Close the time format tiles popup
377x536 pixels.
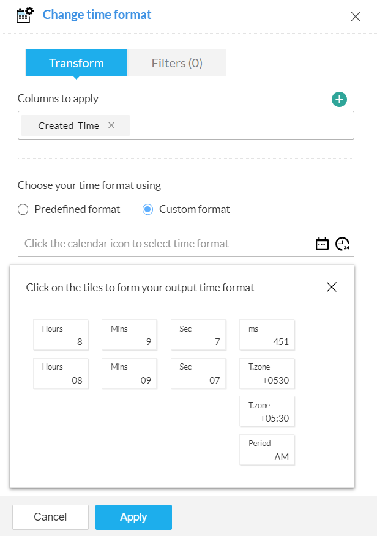point(332,287)
